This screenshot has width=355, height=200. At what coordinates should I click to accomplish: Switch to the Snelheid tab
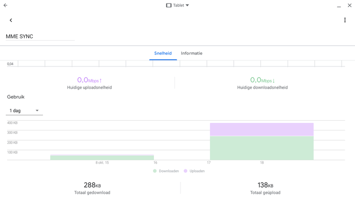coord(163,53)
